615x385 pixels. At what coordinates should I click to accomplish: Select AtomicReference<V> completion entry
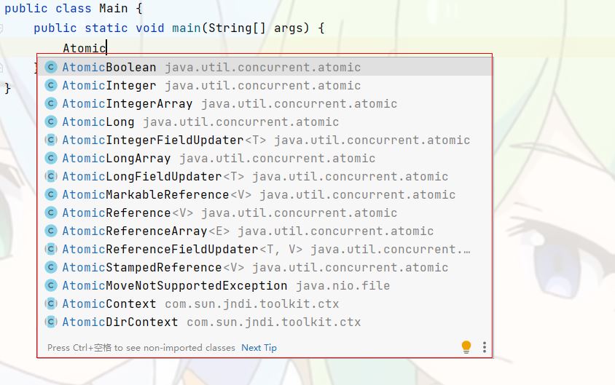point(265,213)
